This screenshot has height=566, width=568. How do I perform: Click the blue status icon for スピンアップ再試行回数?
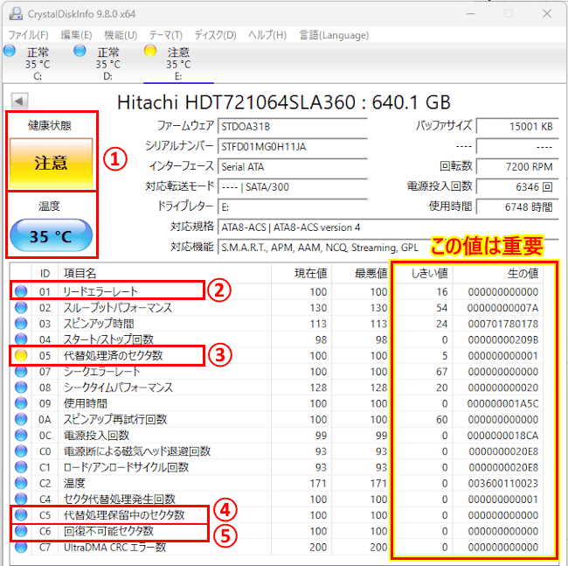coord(21,419)
